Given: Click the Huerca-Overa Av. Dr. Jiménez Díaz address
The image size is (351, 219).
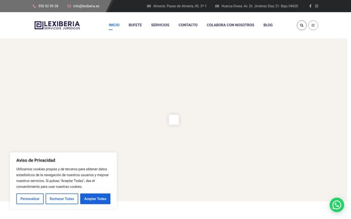Looking at the screenshot, I should 260,6.
